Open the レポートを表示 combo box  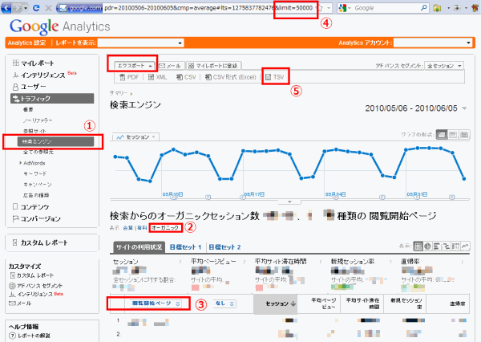tap(140, 43)
